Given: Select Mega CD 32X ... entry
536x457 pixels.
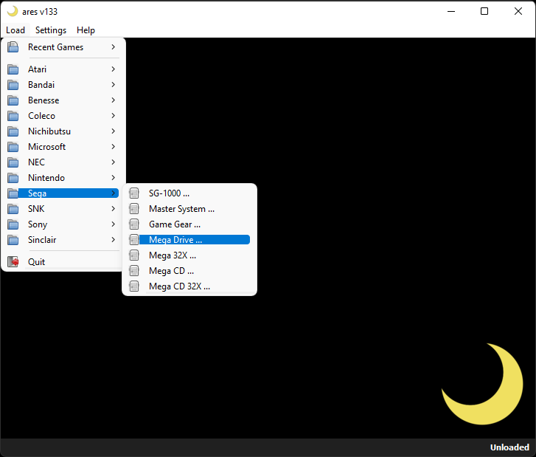Looking at the screenshot, I should click(x=189, y=286).
